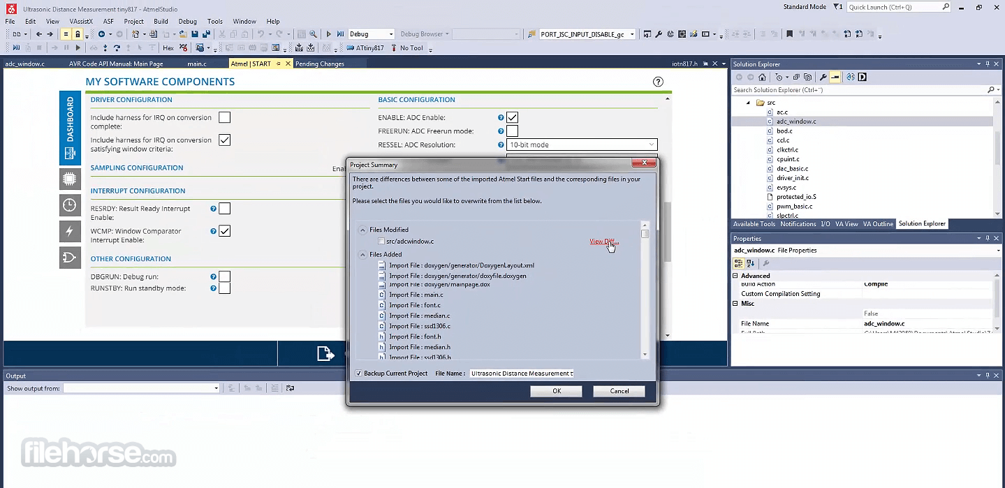The width and height of the screenshot is (1005, 488).
Task: Click the notifications flag icon in title bar
Action: coord(838,7)
